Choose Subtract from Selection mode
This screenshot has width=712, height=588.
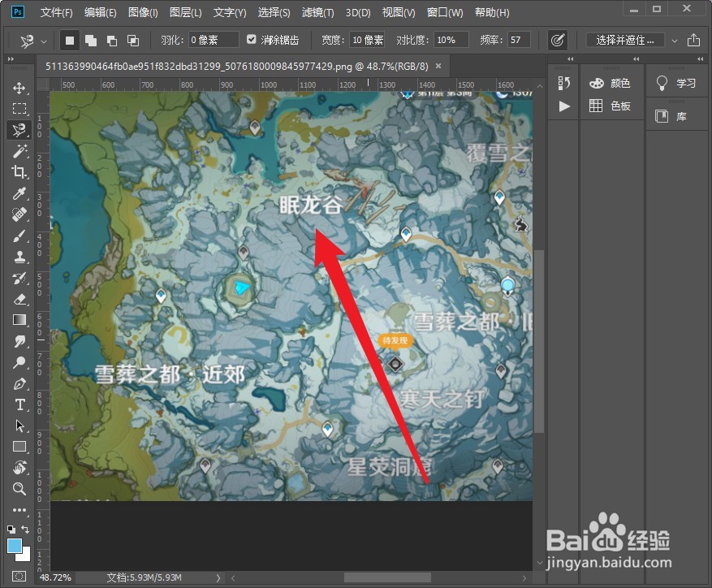point(112,41)
